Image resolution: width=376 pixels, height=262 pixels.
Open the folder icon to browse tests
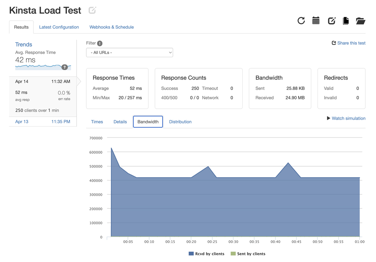[361, 21]
